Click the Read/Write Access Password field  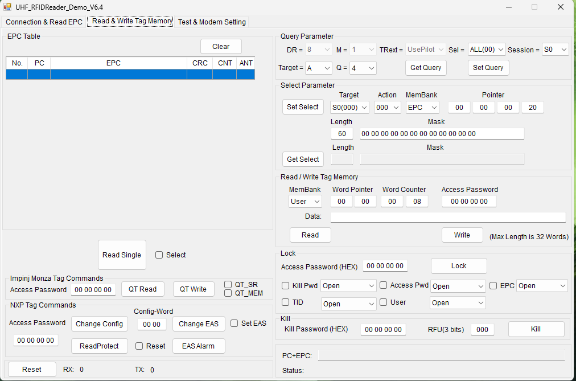coord(469,202)
